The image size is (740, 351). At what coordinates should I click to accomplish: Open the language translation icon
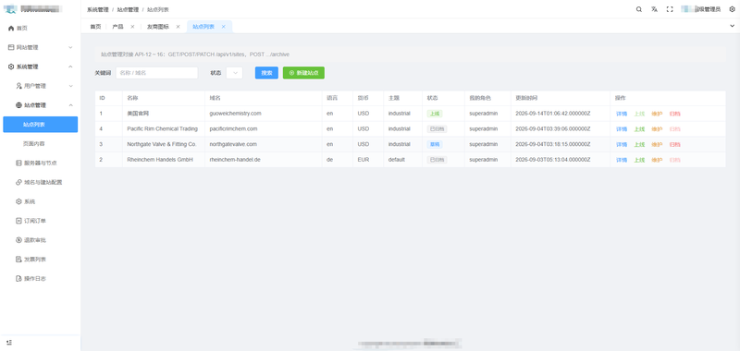coord(654,9)
